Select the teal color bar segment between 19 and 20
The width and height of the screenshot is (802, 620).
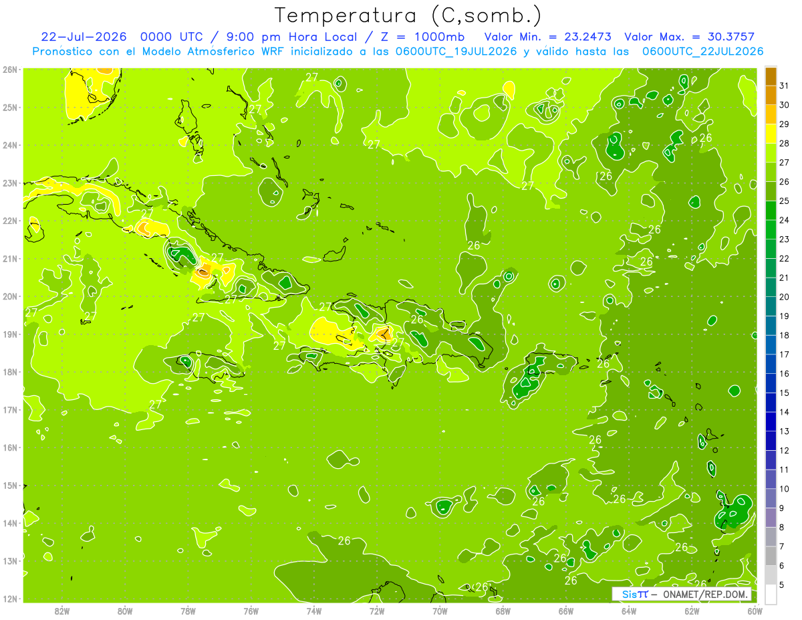click(x=771, y=306)
